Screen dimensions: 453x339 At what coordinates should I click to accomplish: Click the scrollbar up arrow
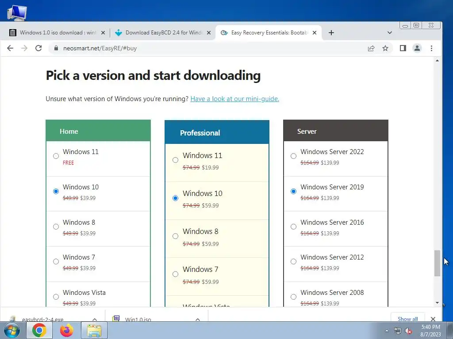438,60
